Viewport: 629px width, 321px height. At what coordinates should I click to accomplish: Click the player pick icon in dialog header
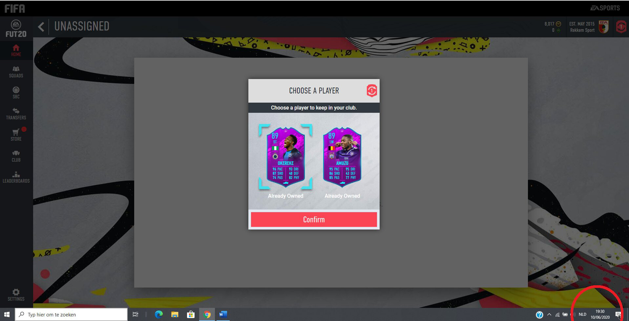tap(371, 91)
